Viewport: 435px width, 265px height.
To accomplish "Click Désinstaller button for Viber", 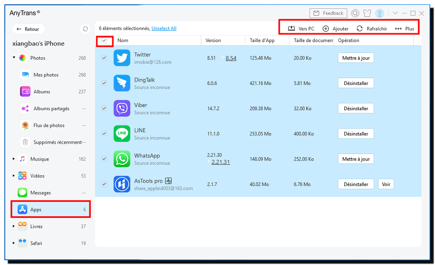I will click(356, 108).
